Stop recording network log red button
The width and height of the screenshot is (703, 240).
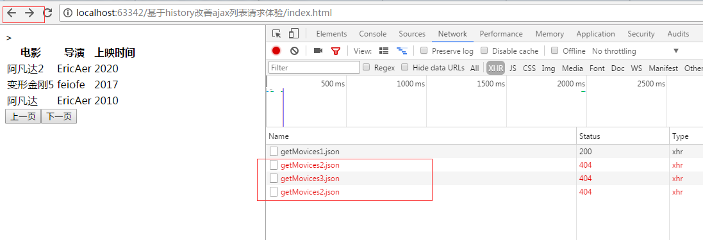click(x=276, y=51)
